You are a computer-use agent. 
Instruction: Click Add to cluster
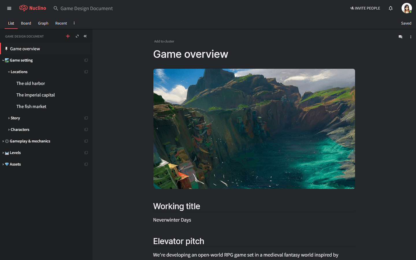[x=164, y=41]
